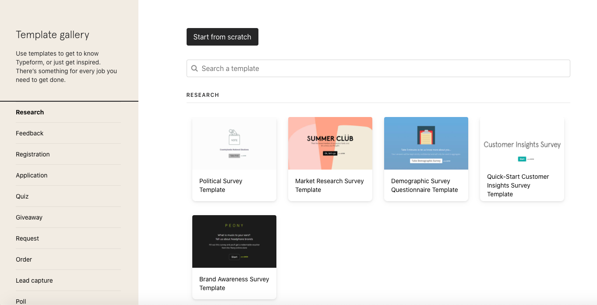Click Demographic Survey Questionnaire Template title
This screenshot has width=597, height=305.
point(424,185)
